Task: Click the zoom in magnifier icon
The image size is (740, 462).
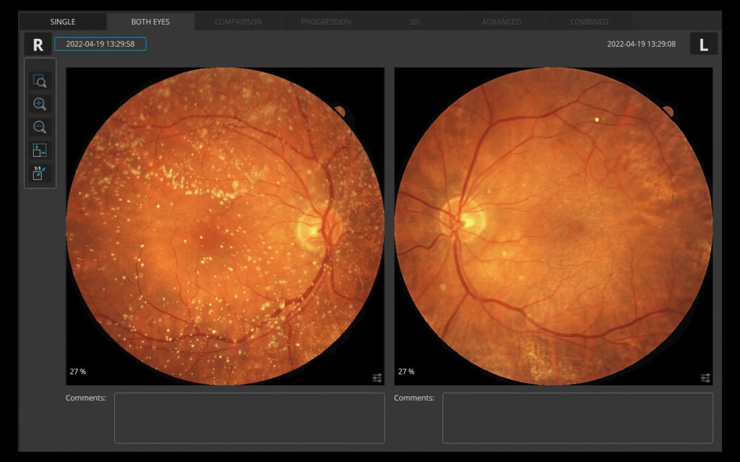Action: [40, 104]
